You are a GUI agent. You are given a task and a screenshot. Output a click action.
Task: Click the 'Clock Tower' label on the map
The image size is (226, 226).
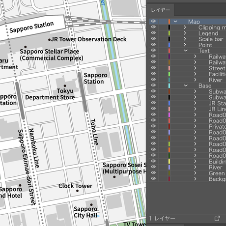[x=75, y=186]
